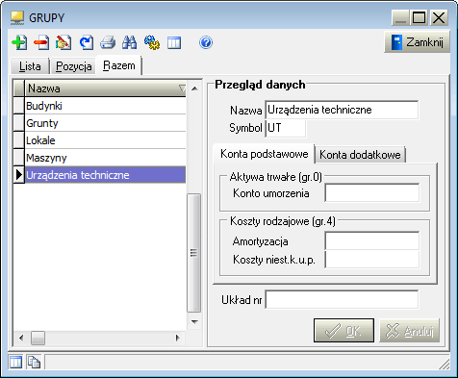
Task: Click the list's vertical scrollbar up arrow
Action: pos(194,88)
